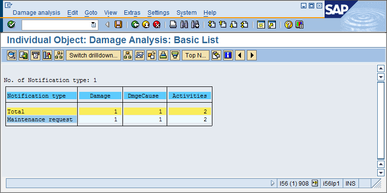
Task: Expand the status bar triangle arrow
Action: pos(272,183)
